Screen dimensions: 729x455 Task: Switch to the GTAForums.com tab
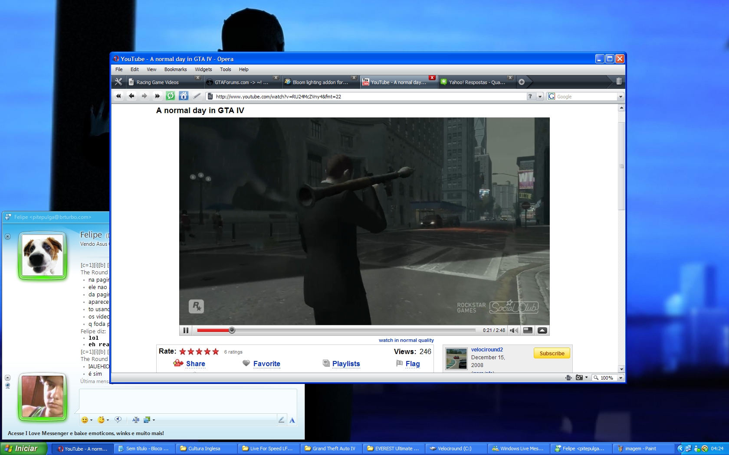click(x=242, y=82)
